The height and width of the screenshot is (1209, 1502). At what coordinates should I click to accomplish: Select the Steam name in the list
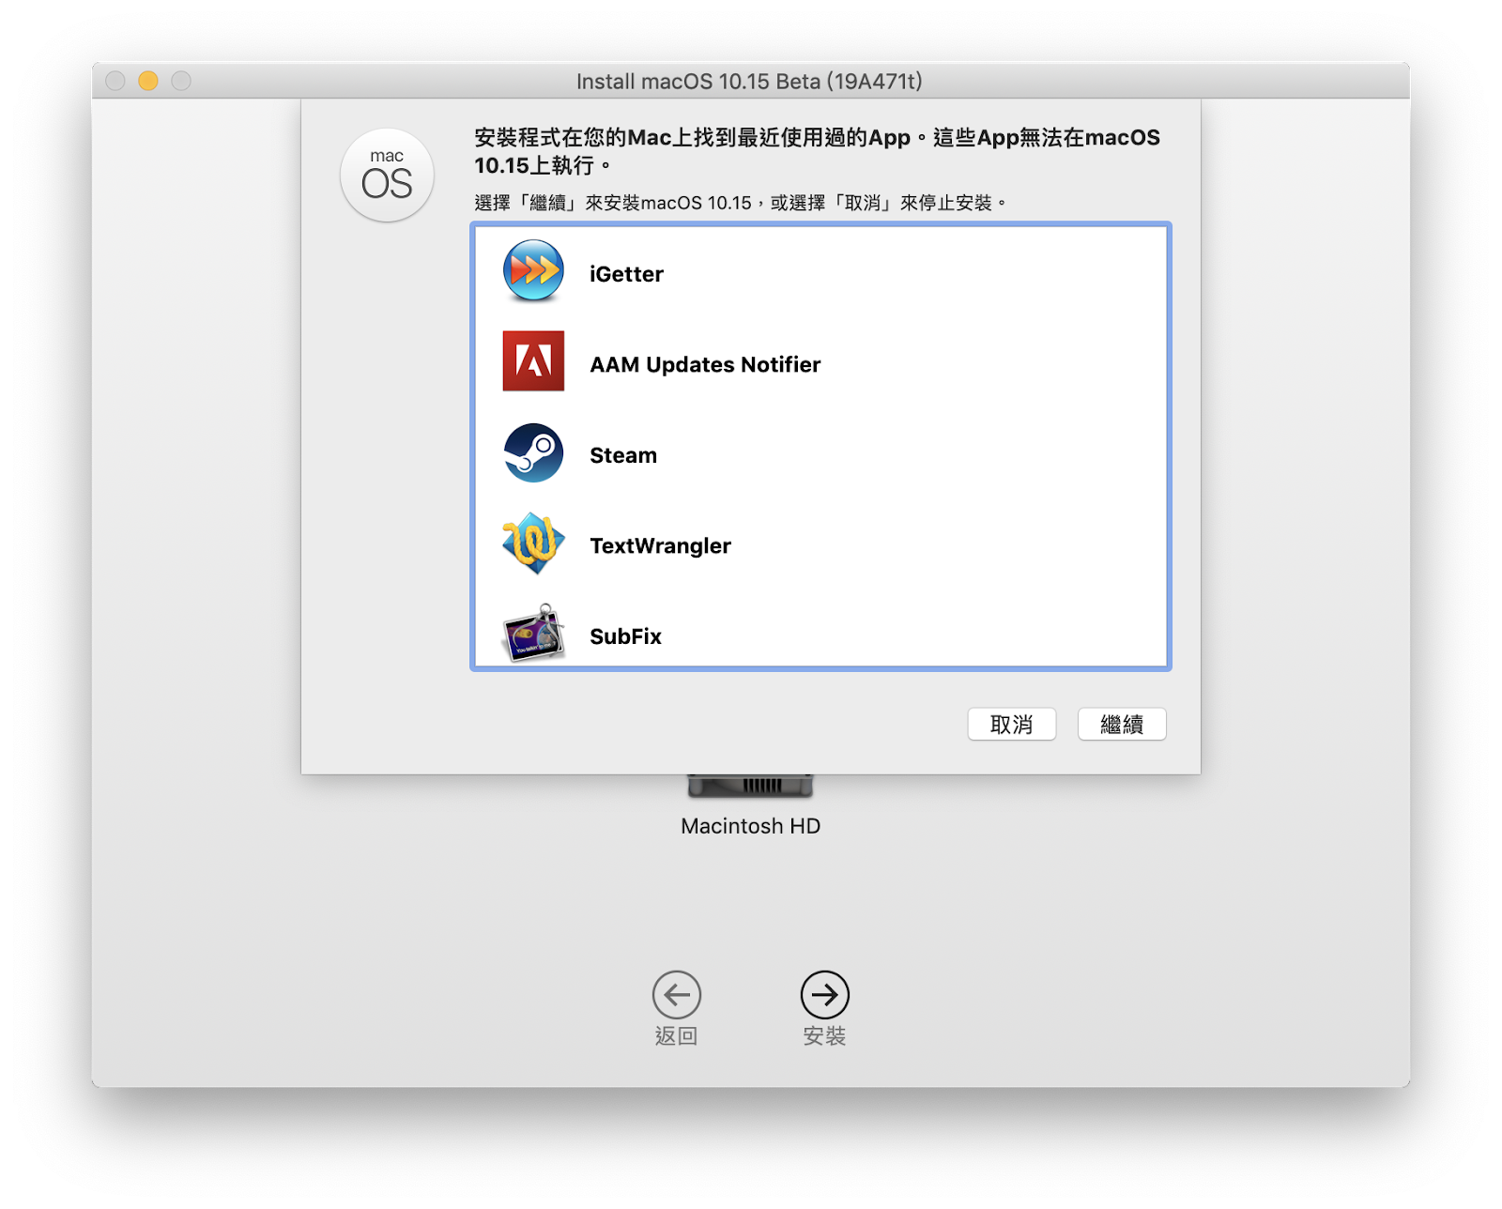623,455
